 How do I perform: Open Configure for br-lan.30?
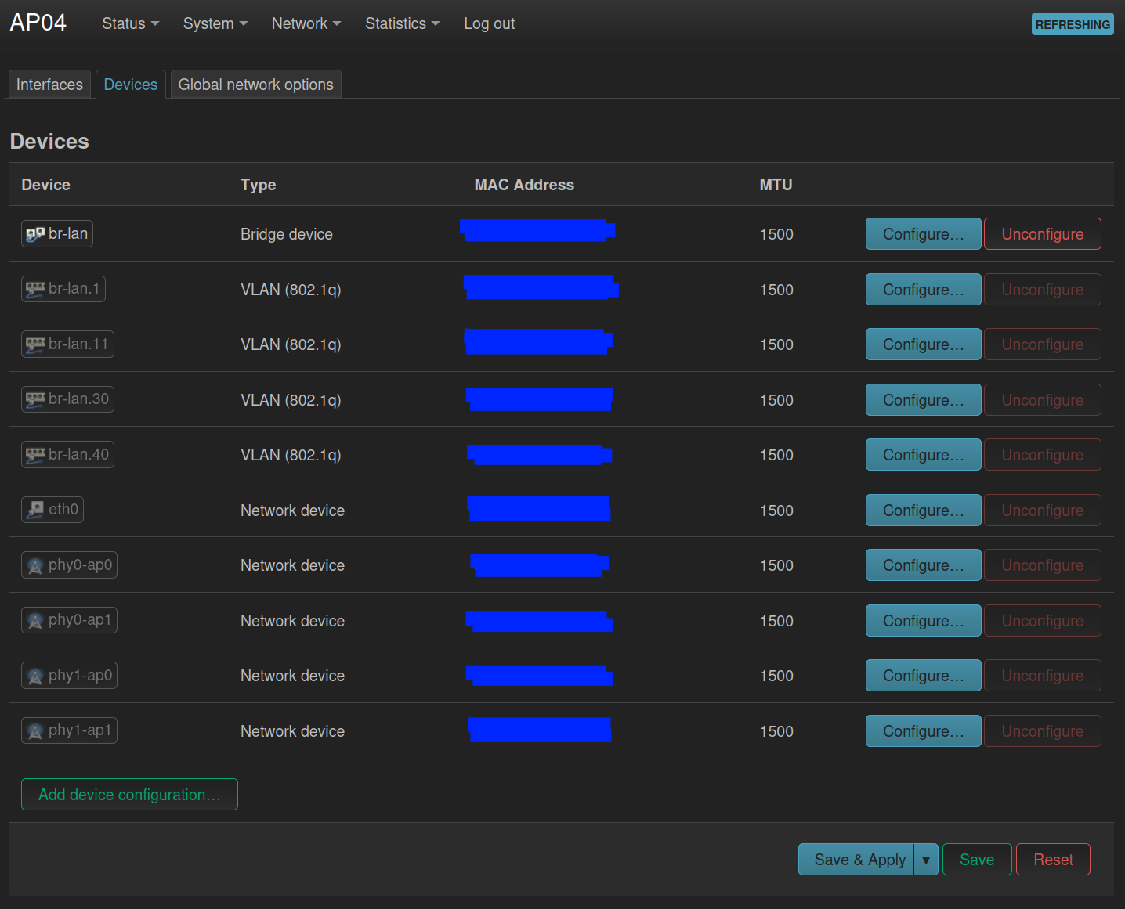(x=923, y=400)
